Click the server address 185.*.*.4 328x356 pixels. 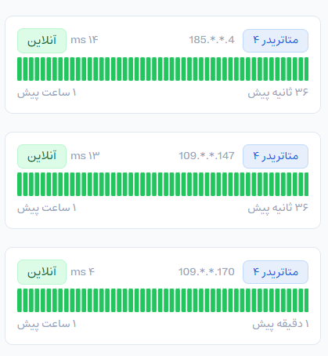pyautogui.click(x=212, y=40)
